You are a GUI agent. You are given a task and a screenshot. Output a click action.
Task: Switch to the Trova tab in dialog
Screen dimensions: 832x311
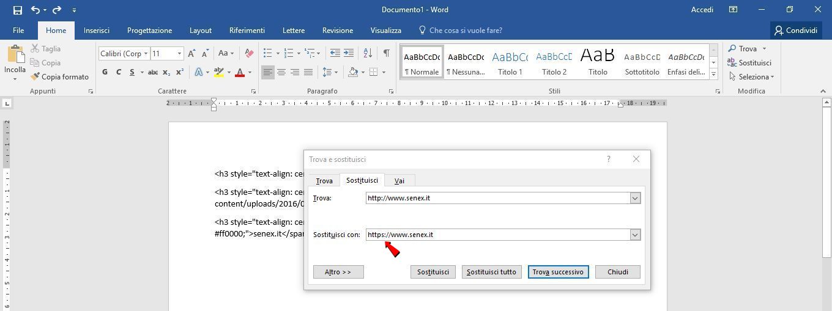pos(324,181)
